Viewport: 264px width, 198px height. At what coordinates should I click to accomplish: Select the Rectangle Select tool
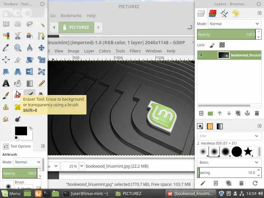pos(6,24)
